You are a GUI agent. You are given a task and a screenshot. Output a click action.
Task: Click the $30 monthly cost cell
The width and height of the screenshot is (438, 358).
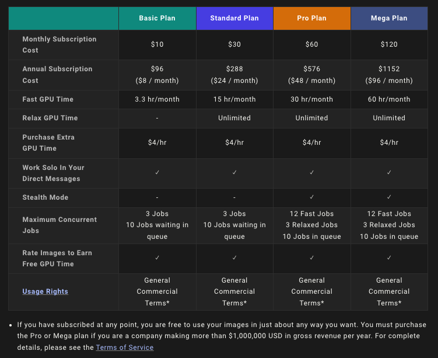(x=234, y=44)
